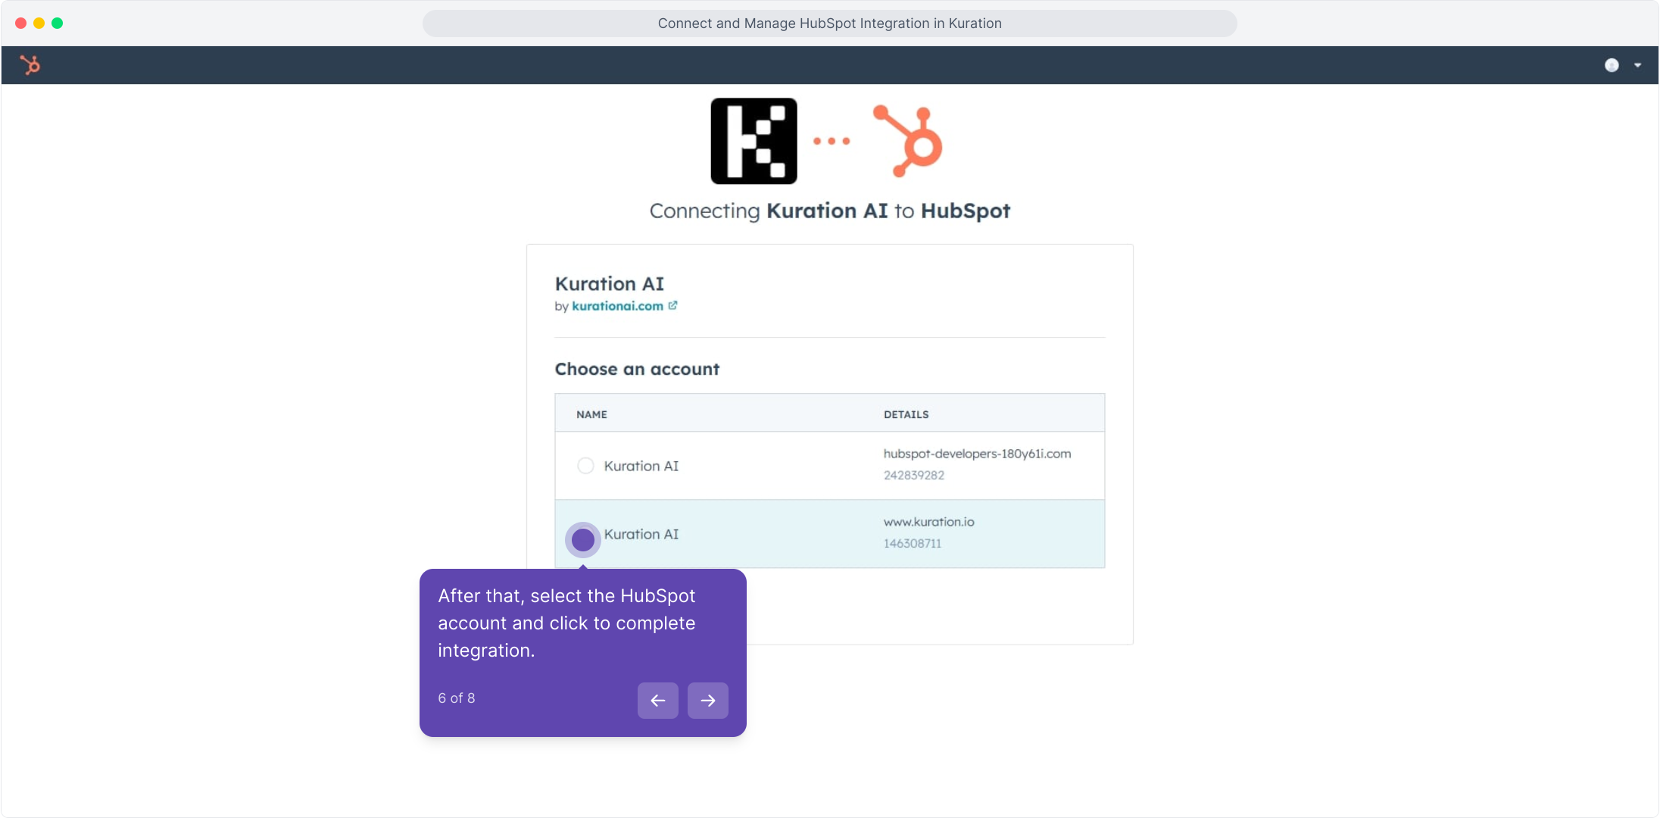1660x818 pixels.
Task: Select radio for hubspot-developers account
Action: coord(585,466)
